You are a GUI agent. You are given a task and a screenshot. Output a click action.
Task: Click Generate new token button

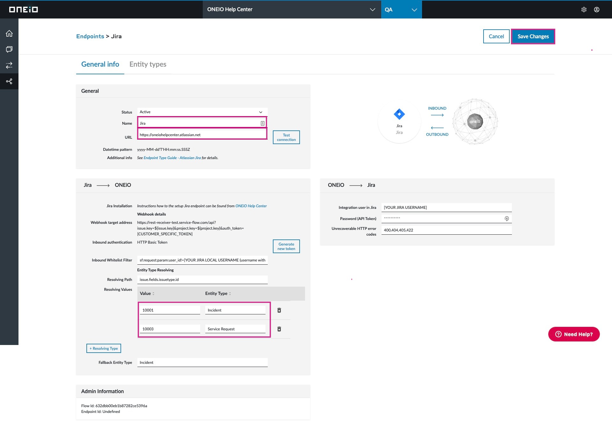click(x=286, y=246)
